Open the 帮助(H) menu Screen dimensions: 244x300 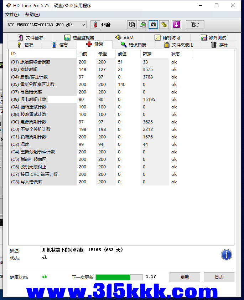(x=32, y=15)
